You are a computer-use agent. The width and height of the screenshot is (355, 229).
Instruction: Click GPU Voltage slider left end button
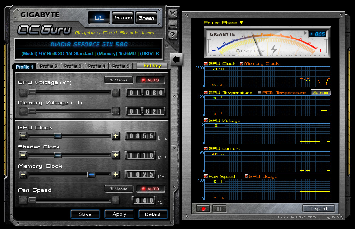pos(23,93)
